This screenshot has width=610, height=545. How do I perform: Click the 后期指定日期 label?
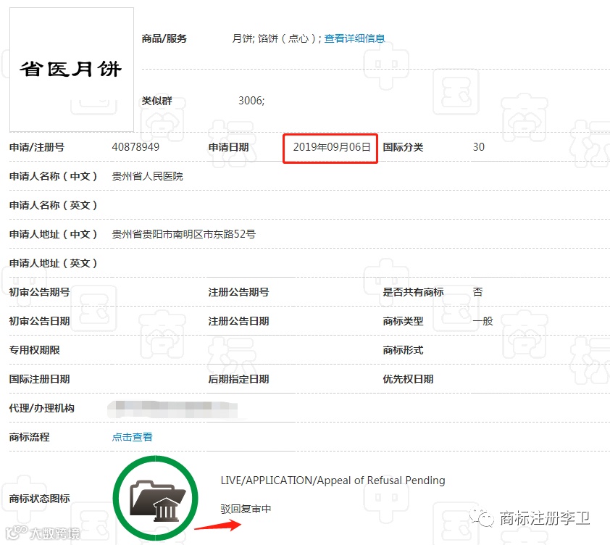point(239,379)
